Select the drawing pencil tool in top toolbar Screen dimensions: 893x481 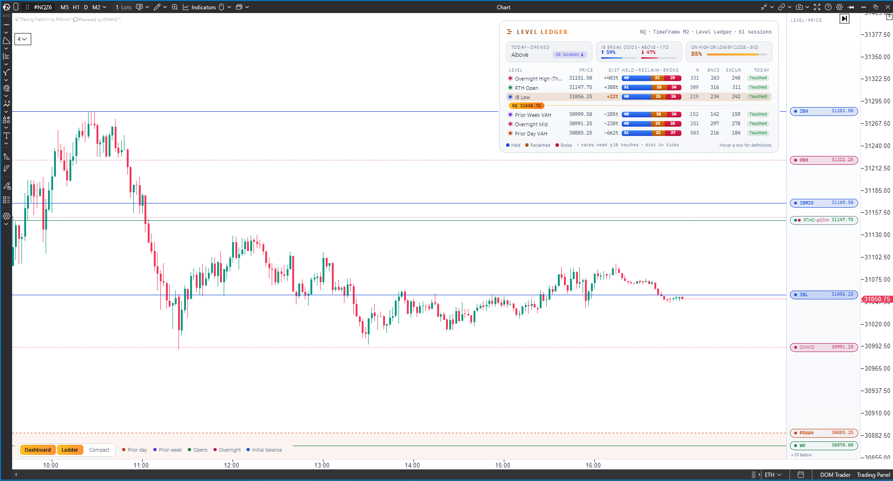tap(157, 7)
